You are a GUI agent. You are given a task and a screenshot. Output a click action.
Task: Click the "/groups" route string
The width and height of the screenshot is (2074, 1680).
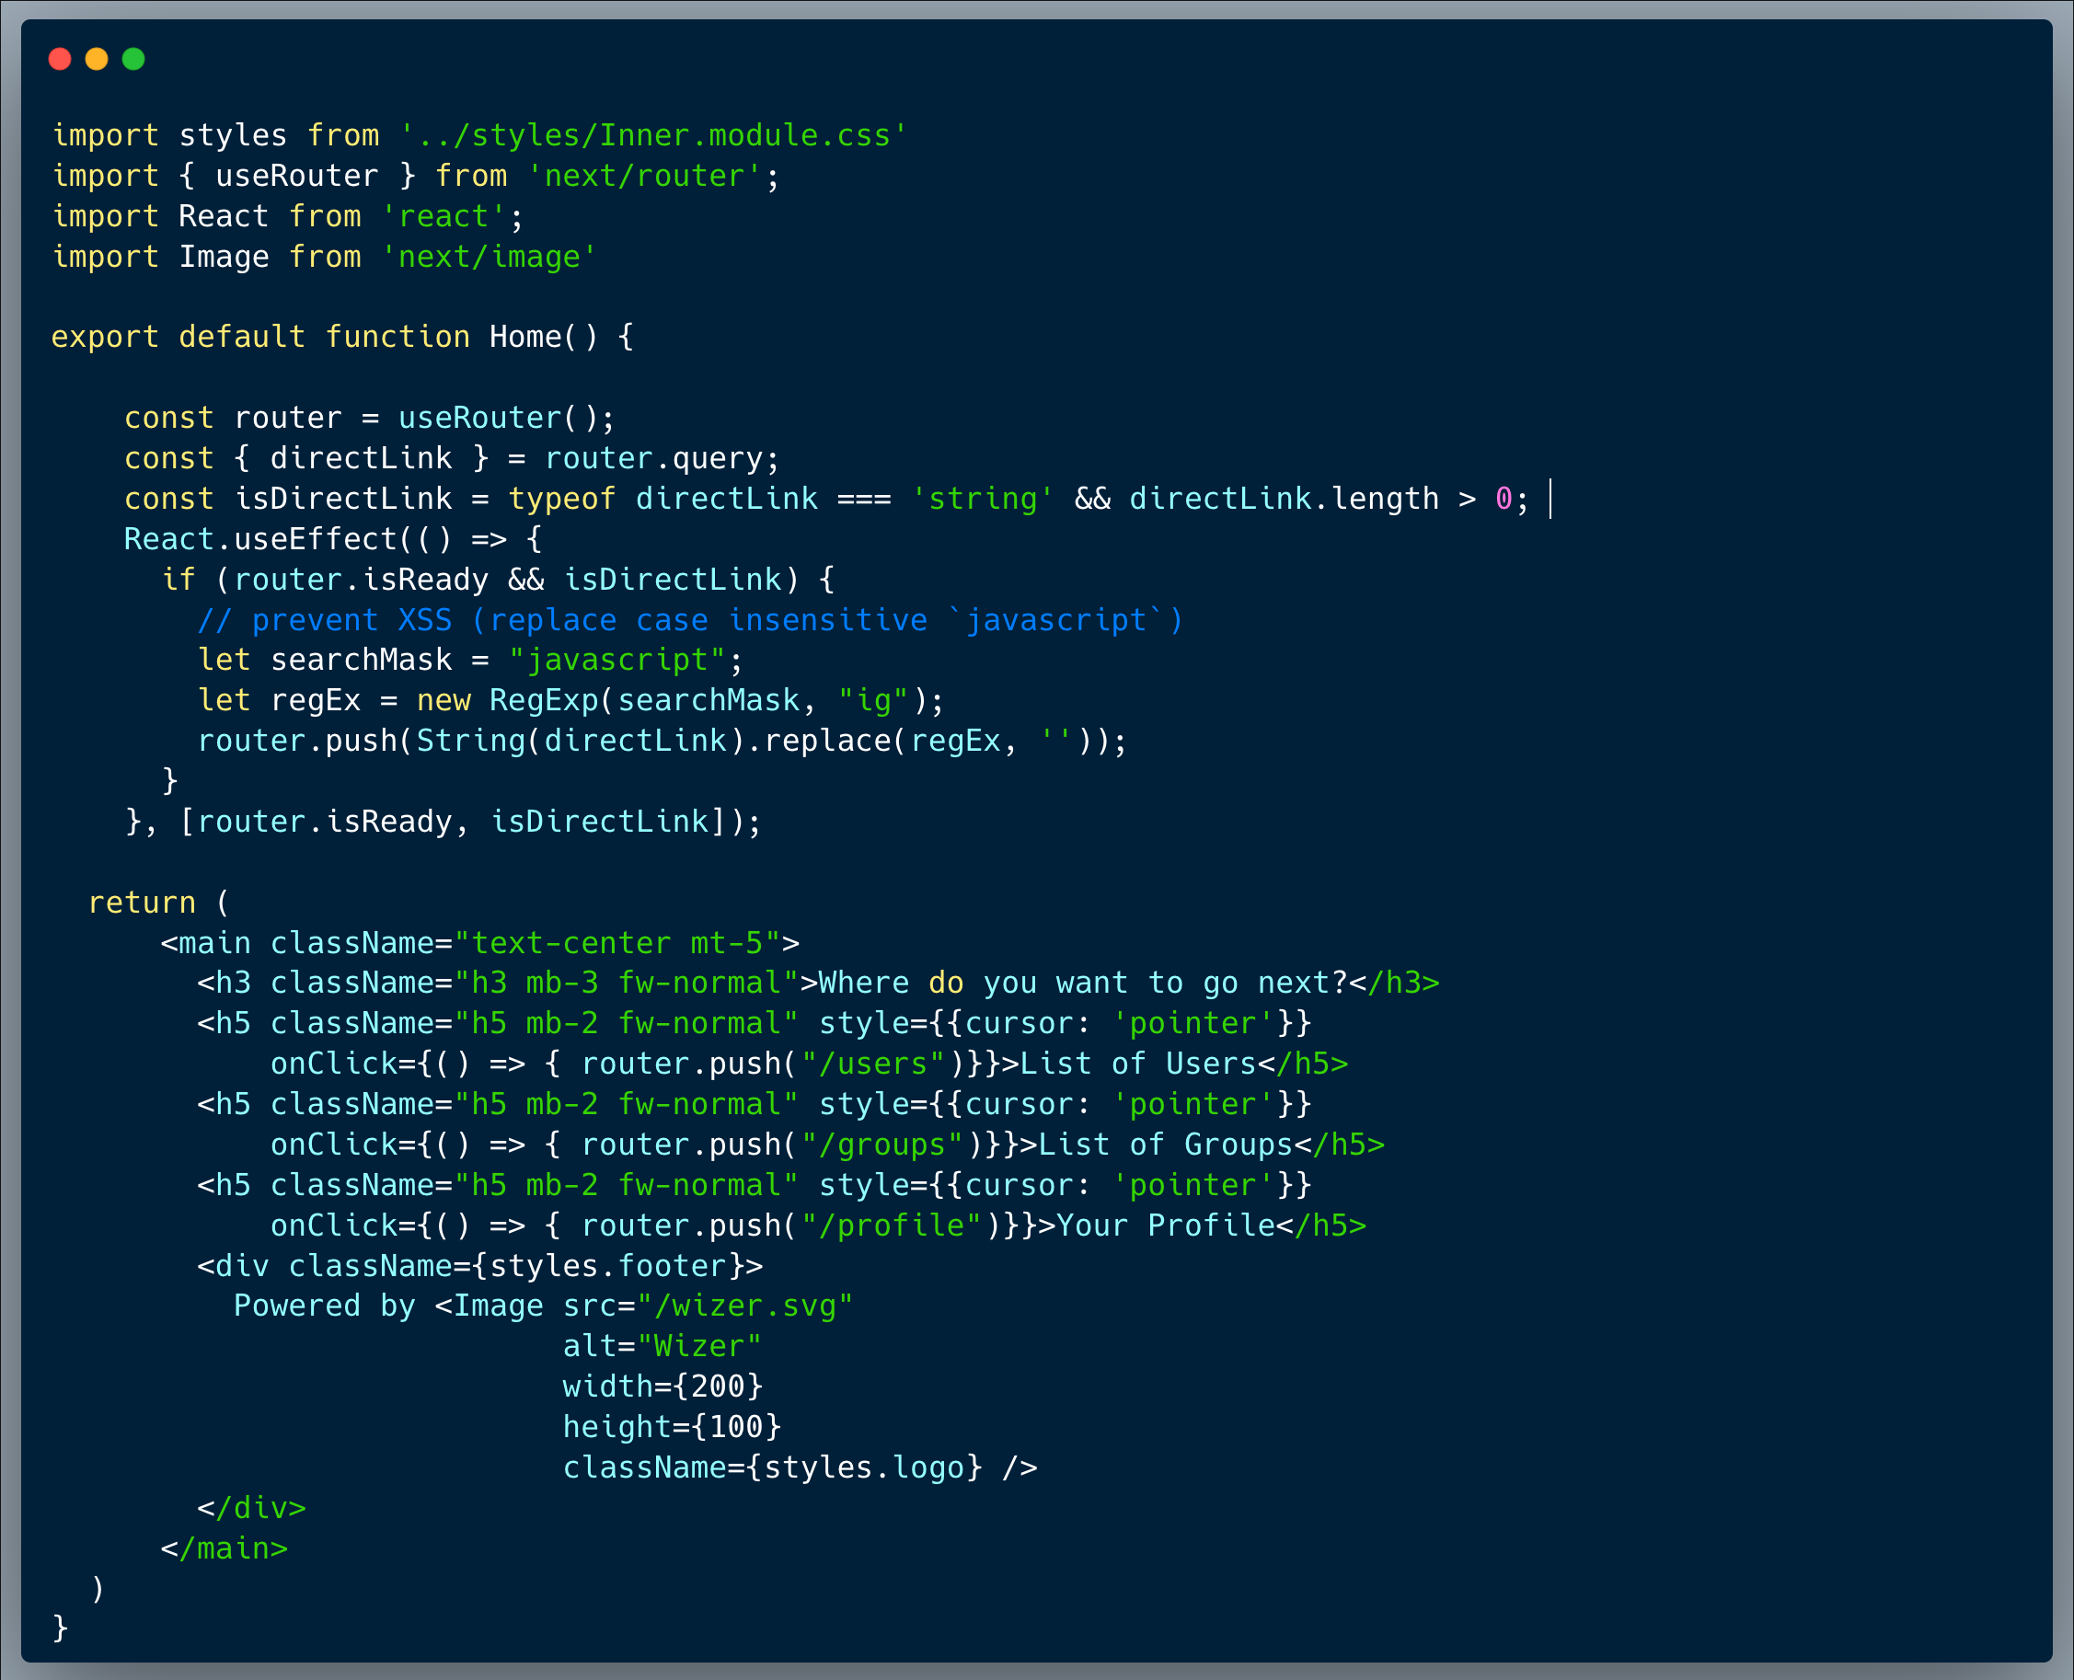click(882, 1145)
